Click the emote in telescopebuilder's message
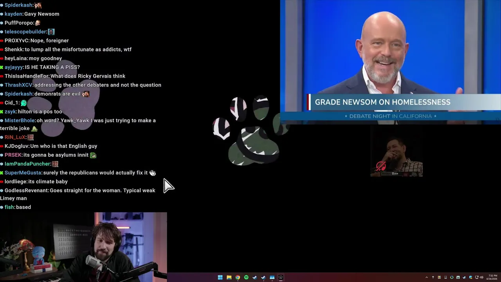 coord(51,32)
